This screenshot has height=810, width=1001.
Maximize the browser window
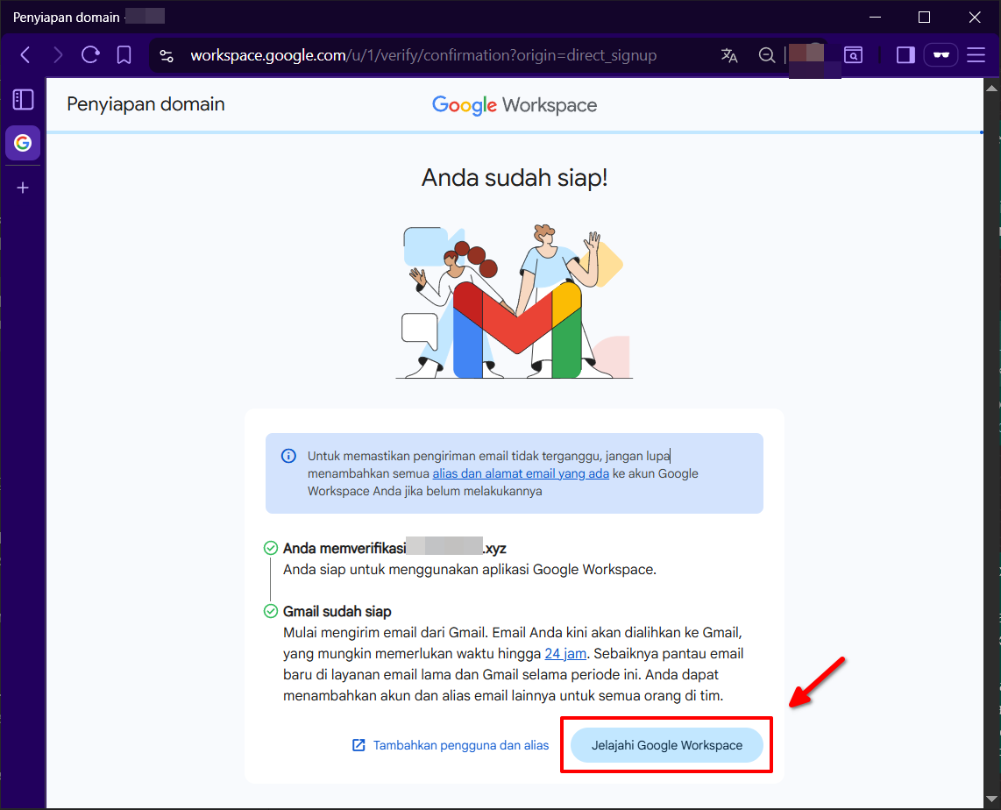coord(924,18)
